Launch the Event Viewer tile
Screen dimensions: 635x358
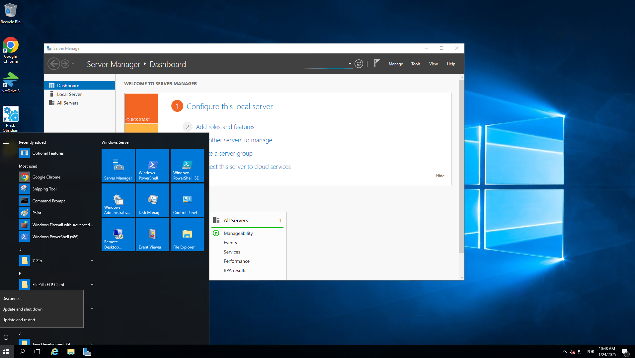153,235
